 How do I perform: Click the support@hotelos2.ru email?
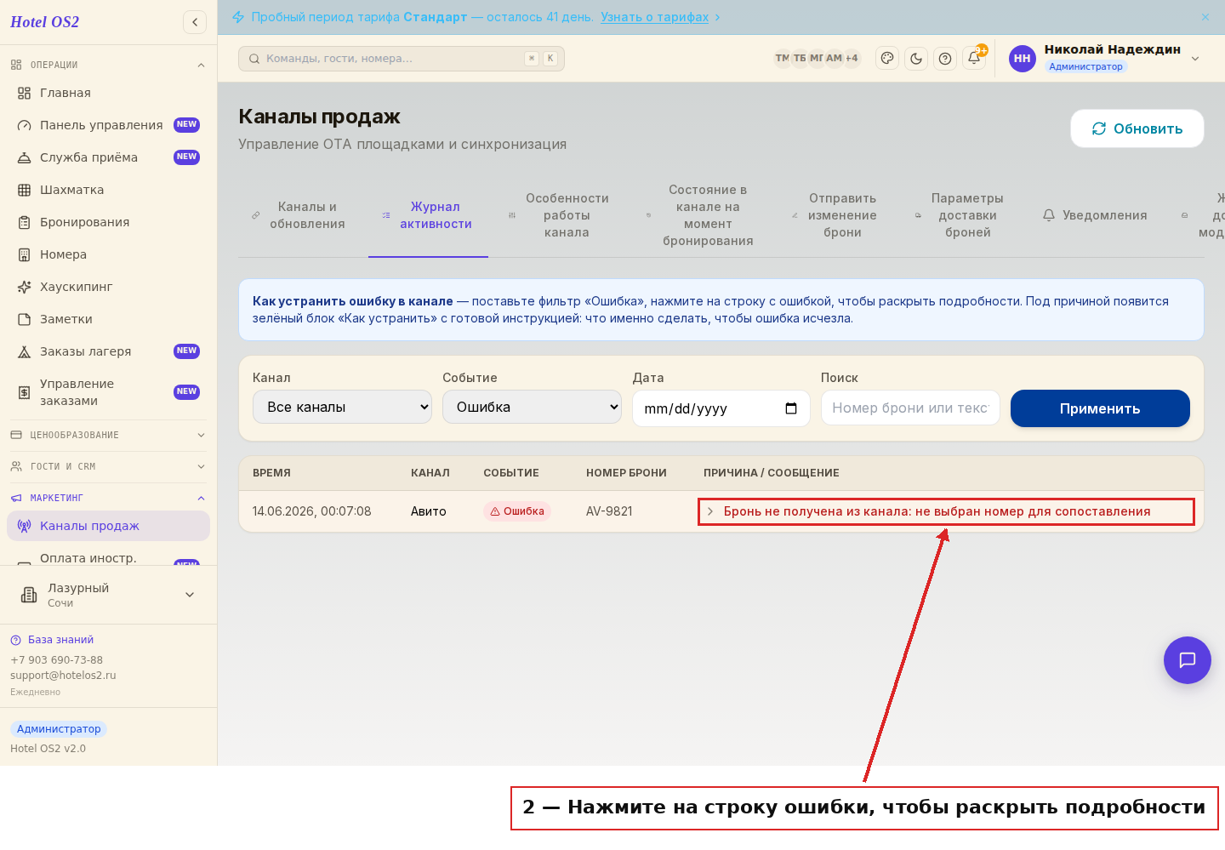[x=63, y=676]
